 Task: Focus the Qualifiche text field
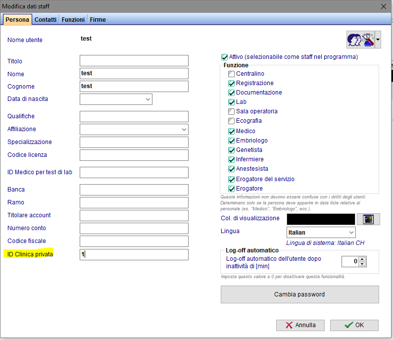(x=134, y=116)
